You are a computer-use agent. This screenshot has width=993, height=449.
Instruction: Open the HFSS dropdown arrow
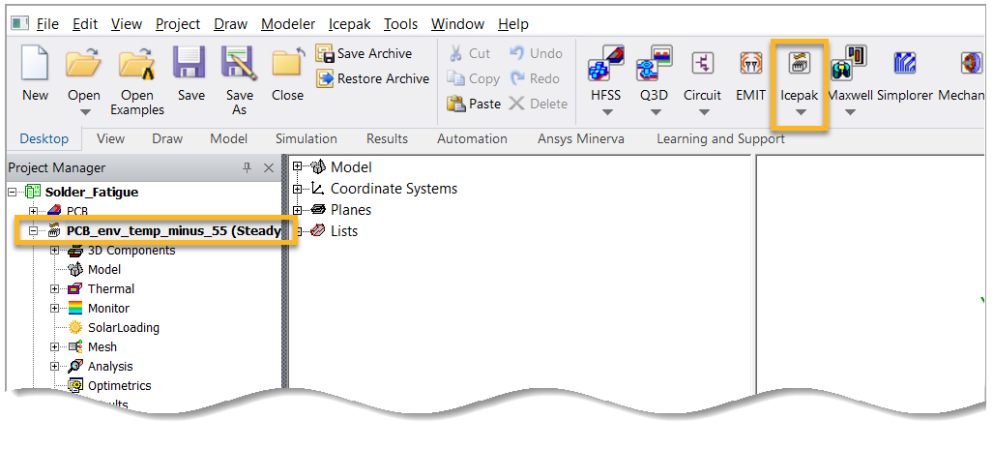coord(607,113)
